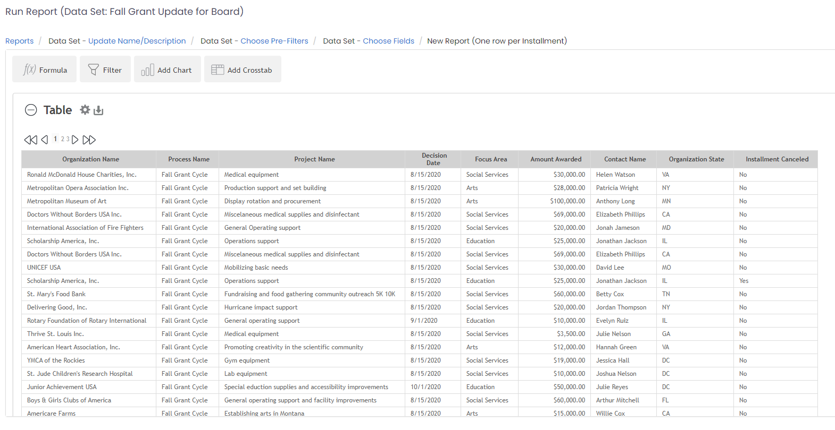Click the 'Yes' Installment Canceled value

click(x=775, y=281)
